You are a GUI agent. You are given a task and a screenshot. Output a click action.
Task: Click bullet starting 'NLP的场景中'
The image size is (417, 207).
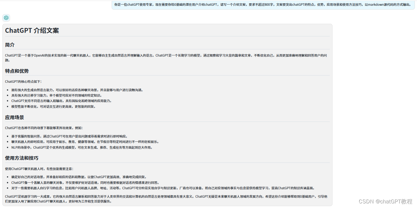[x=82, y=147]
